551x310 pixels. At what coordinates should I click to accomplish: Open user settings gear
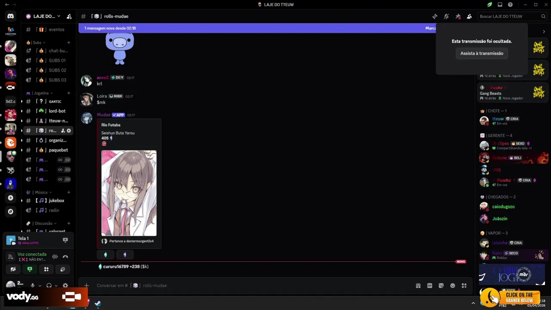pyautogui.click(x=65, y=285)
